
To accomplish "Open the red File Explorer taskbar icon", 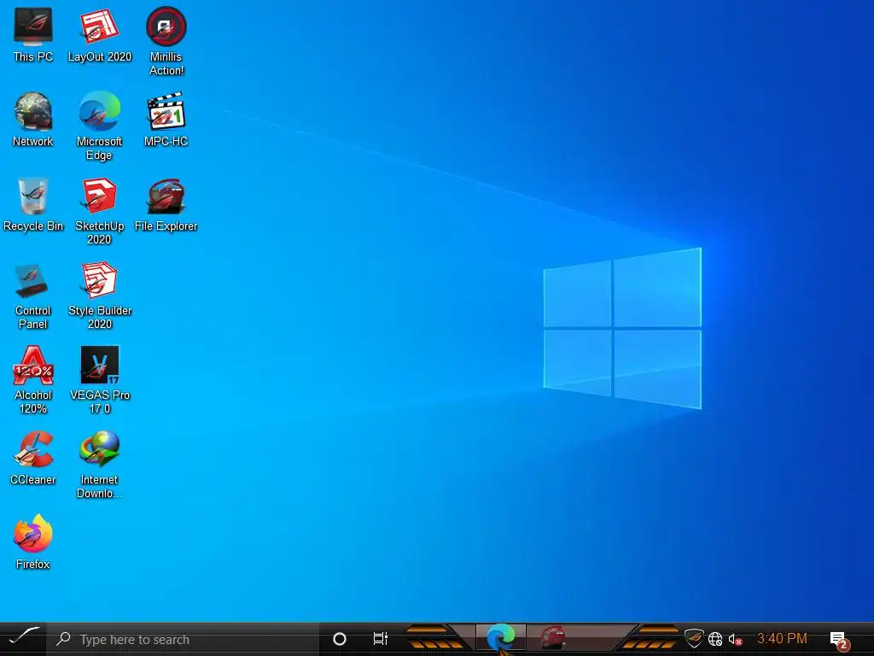I will pyautogui.click(x=552, y=638).
